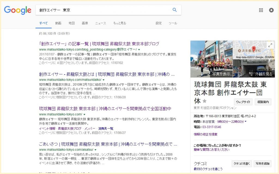Open the 沖縄のエイサーを関東拠点で全国活動中 result
Screen dimensions: 279x174
click(105, 109)
